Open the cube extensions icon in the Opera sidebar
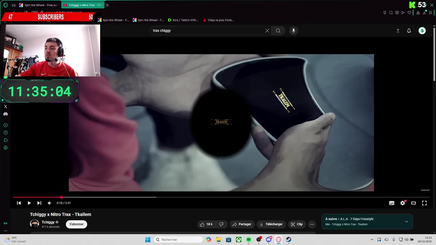The width and height of the screenshot is (436, 245). point(5,140)
